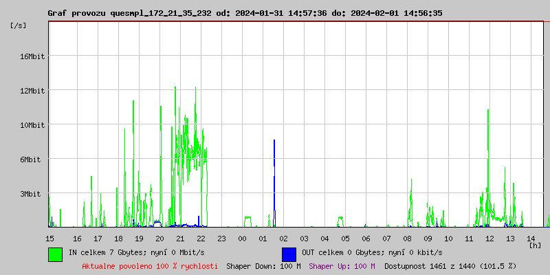Click the x-axis hour label '02'

point(284,239)
